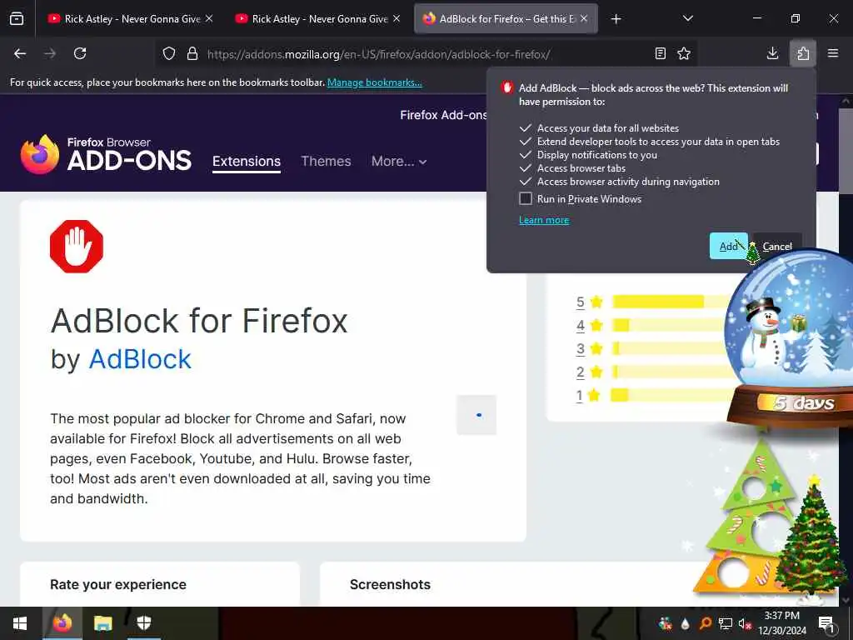Toggle reader view icon in address bar

click(660, 53)
